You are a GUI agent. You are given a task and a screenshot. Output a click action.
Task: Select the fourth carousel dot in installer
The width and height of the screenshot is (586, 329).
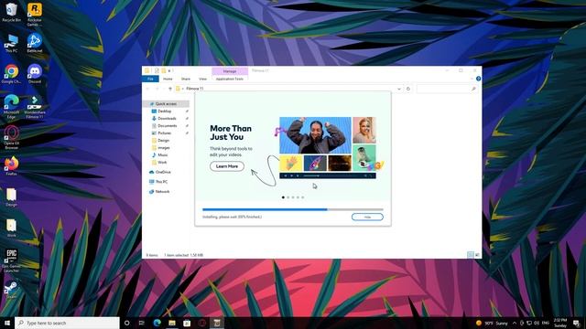tap(298, 197)
